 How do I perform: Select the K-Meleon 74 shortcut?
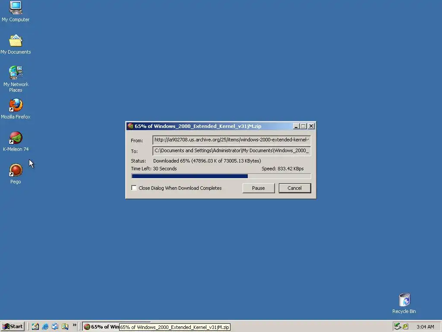(16, 141)
